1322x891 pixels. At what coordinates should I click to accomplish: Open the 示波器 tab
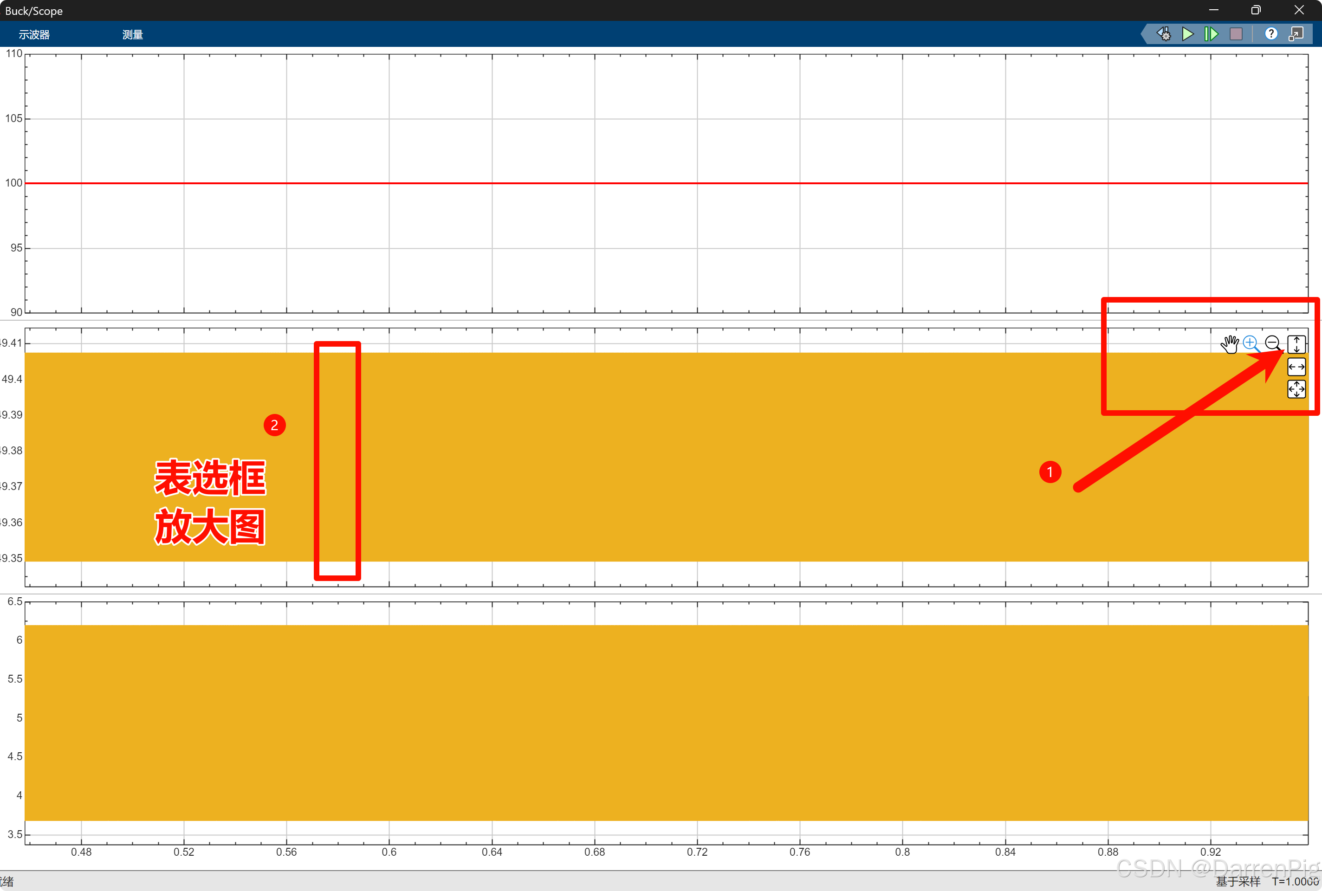(x=34, y=35)
